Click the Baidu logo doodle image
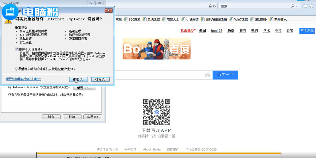Image resolution: width=316 pixels, height=158 pixels. tap(157, 49)
